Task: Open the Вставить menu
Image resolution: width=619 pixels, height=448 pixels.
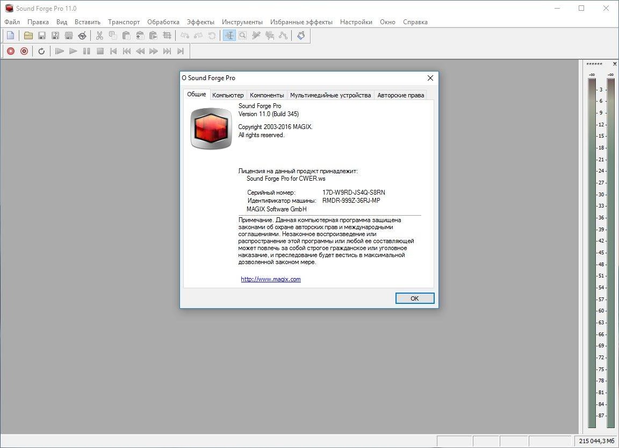Action: pos(88,22)
